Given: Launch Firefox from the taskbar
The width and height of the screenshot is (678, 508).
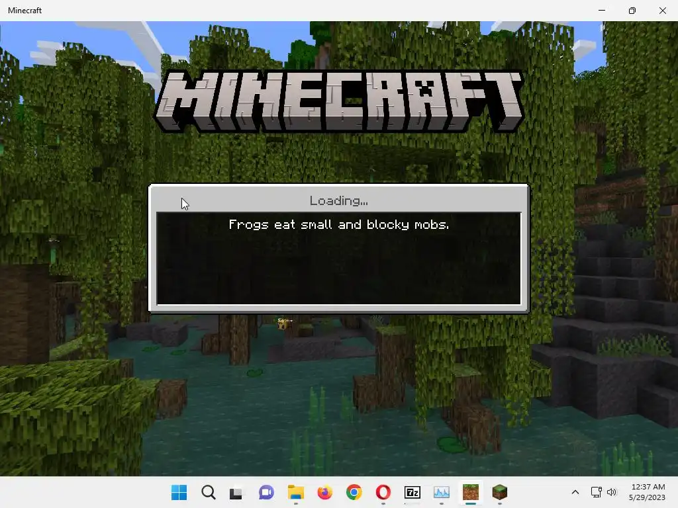Looking at the screenshot, I should [324, 492].
